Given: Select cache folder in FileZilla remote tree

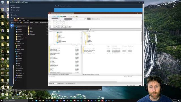Looking at the screenshot, I should [89, 35].
